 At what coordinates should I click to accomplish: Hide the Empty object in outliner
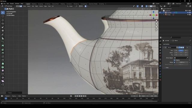(x=188, y=15)
